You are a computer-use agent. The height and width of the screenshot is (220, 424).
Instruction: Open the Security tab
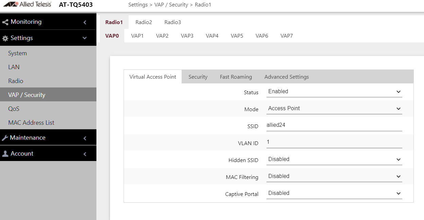(x=198, y=77)
